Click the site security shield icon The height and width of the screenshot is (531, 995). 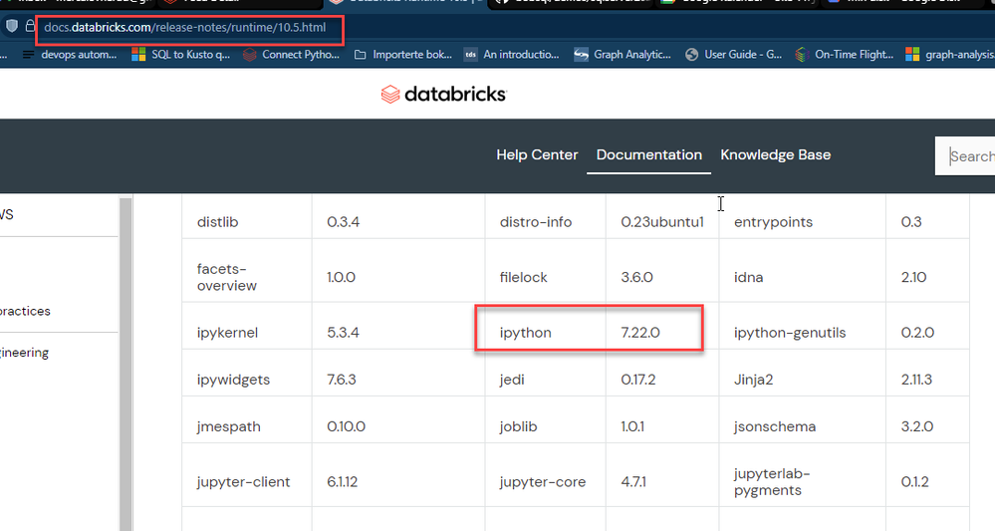tap(11, 27)
